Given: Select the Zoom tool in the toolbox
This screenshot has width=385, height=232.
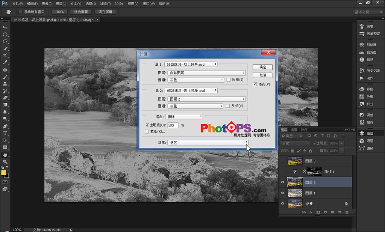Looking at the screenshot, I should click(5, 162).
